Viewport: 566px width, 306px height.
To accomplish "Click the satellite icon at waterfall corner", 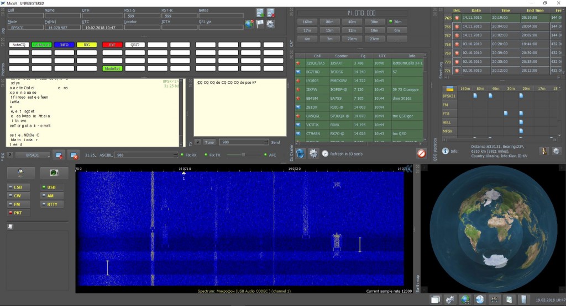I will click(x=408, y=169).
